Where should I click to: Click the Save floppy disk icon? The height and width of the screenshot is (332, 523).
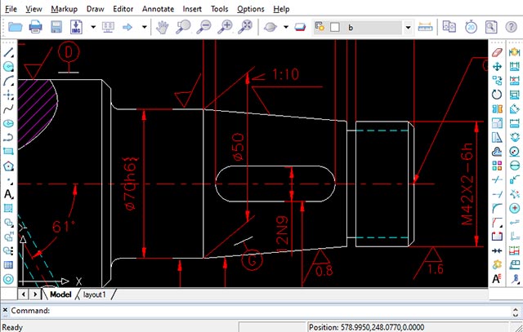(56, 27)
